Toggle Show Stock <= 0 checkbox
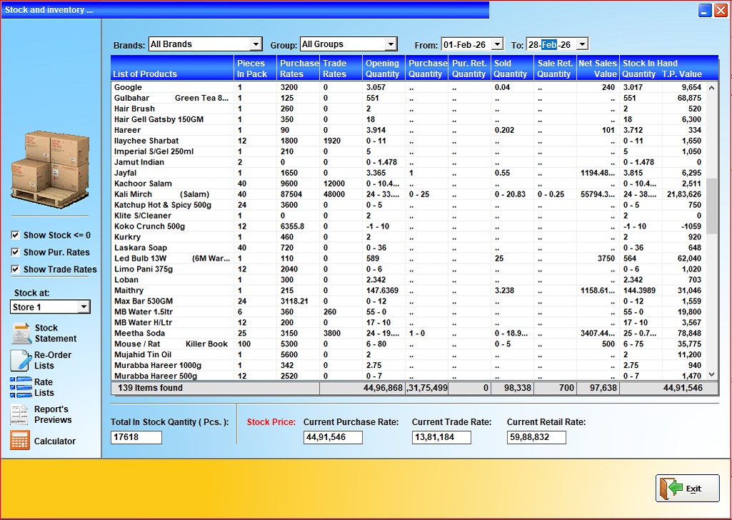732x520 pixels. (16, 235)
